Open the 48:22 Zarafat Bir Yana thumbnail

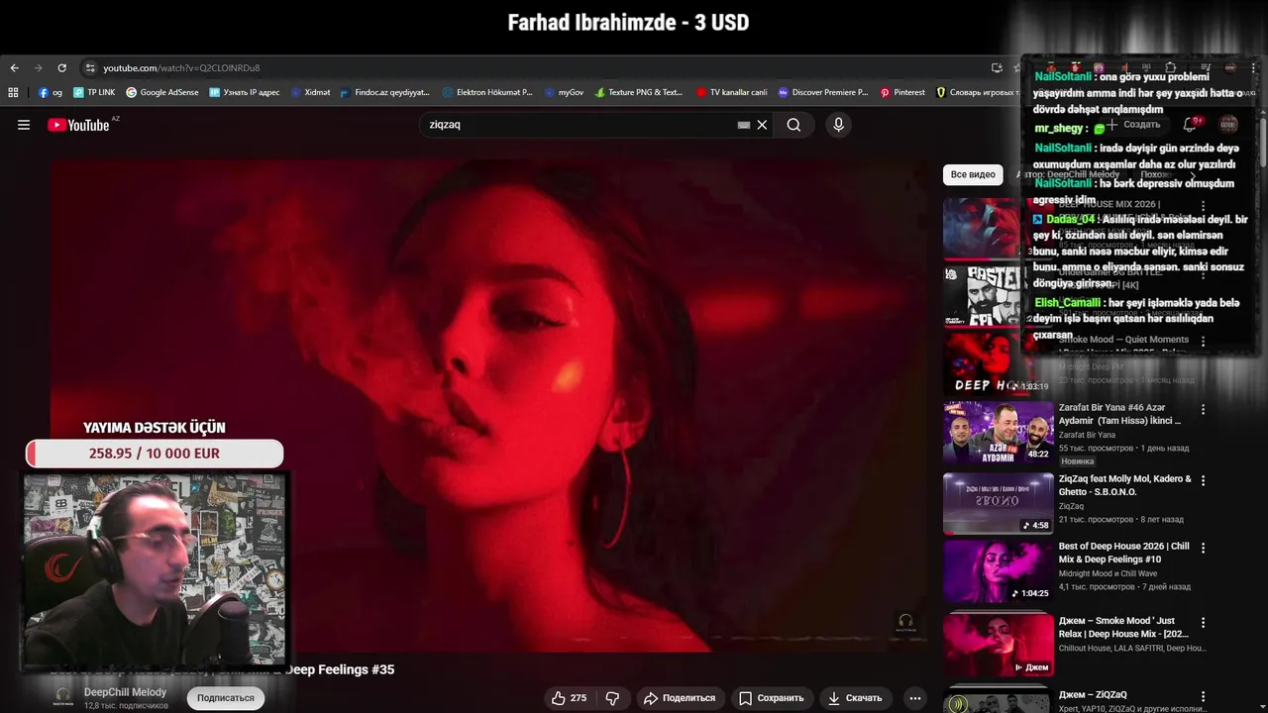coord(999,433)
